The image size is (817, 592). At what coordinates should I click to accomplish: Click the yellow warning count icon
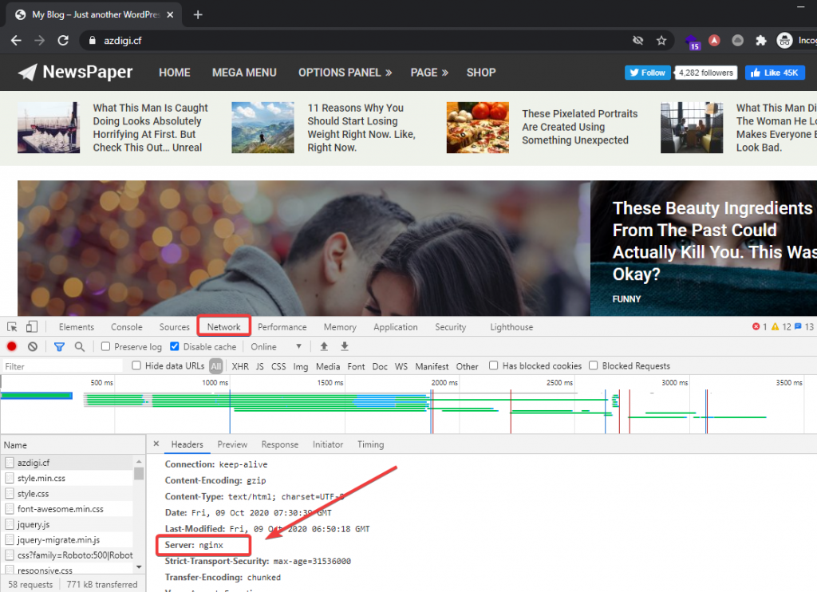(x=776, y=327)
